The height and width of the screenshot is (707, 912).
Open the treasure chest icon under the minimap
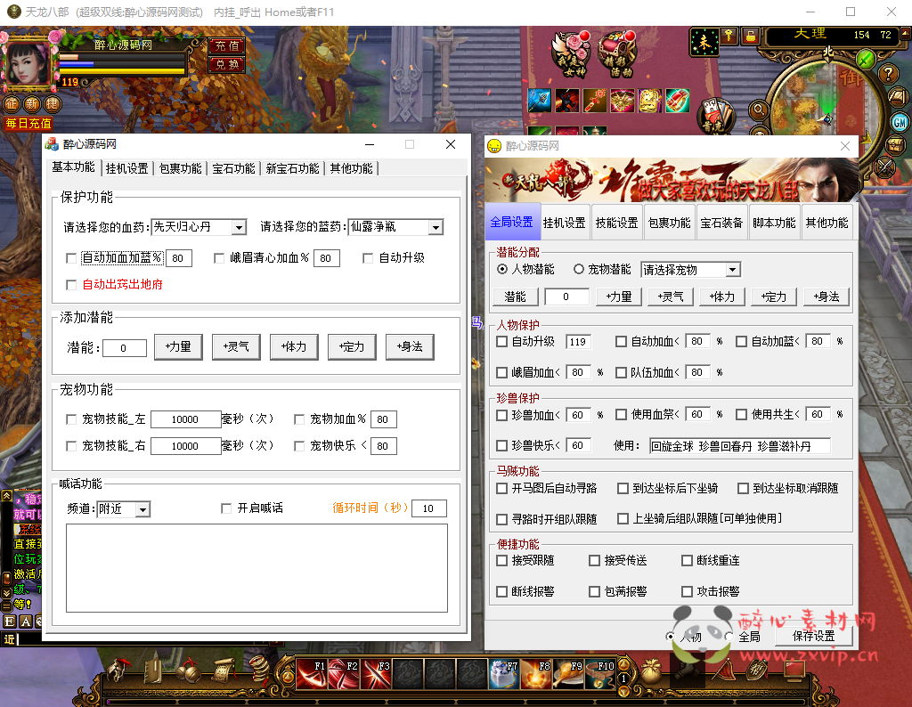(x=895, y=145)
